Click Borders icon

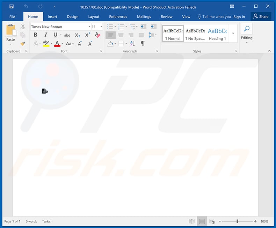point(121,44)
